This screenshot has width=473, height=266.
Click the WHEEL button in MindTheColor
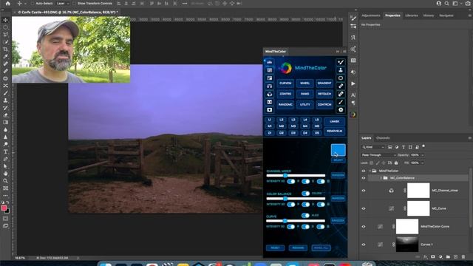304,83
